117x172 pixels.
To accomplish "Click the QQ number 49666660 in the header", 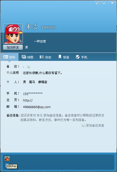I will tap(48, 28).
